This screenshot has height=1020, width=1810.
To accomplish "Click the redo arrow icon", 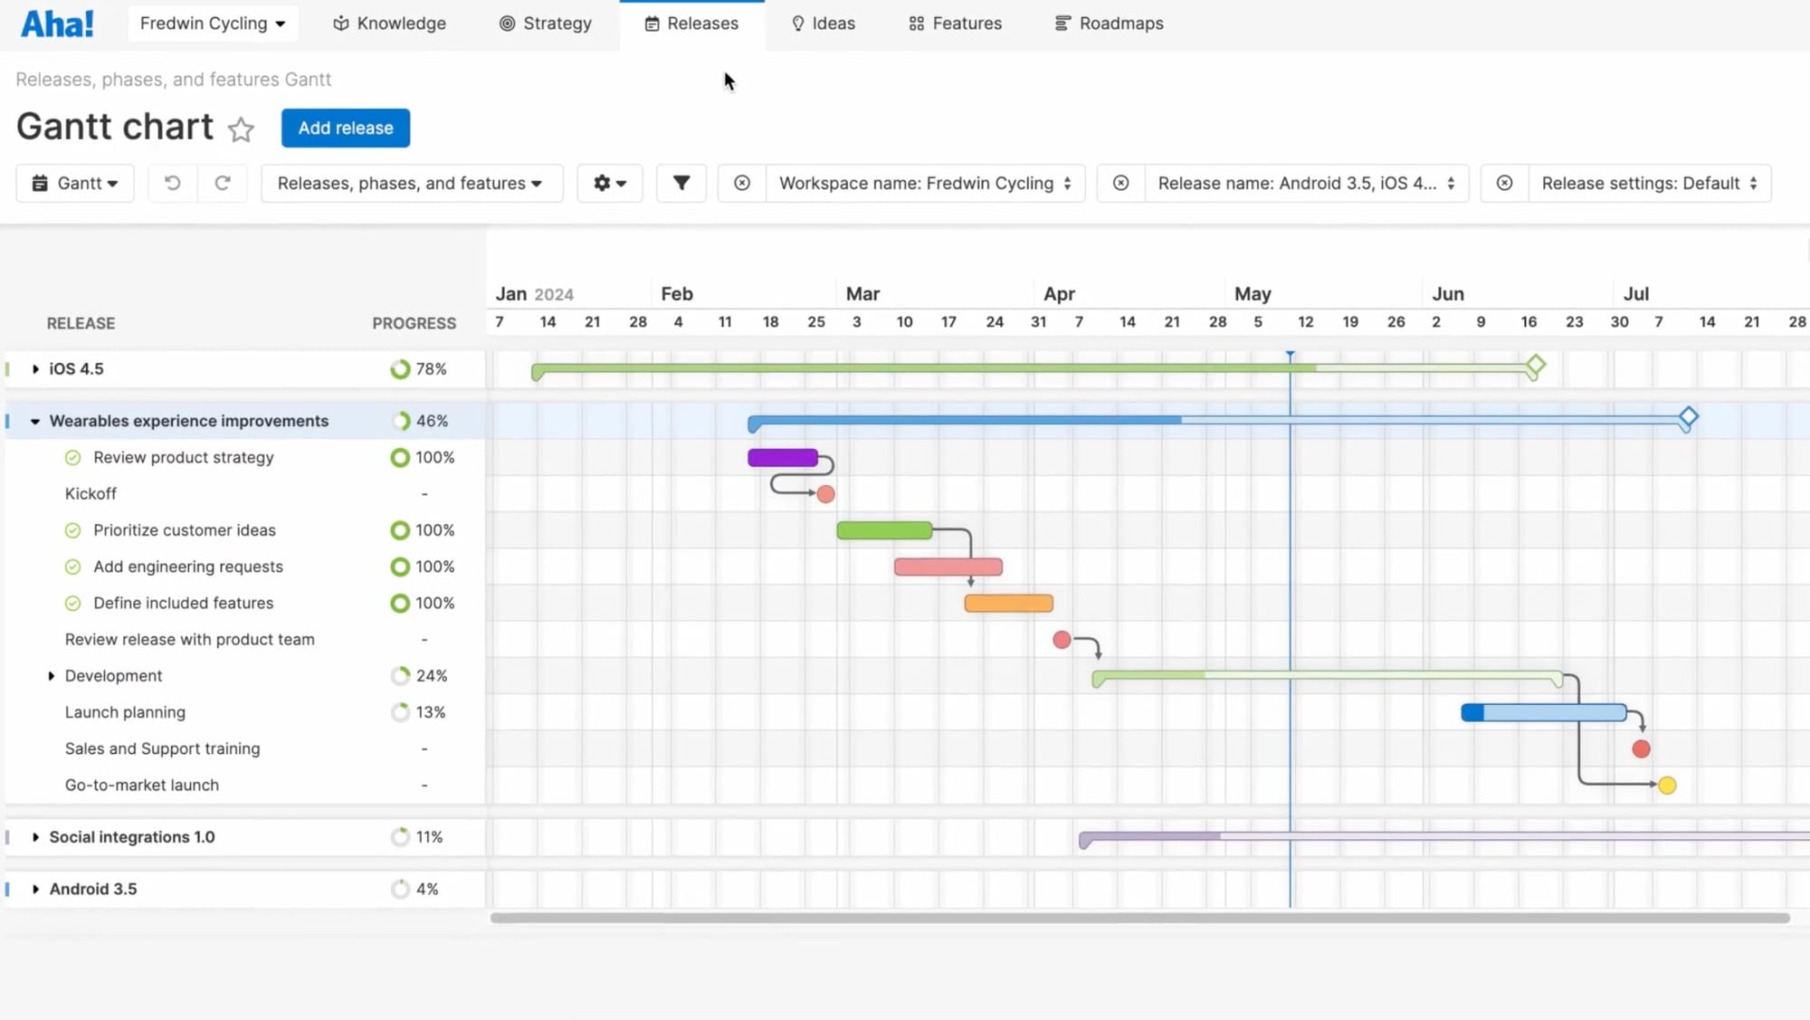I will (223, 183).
